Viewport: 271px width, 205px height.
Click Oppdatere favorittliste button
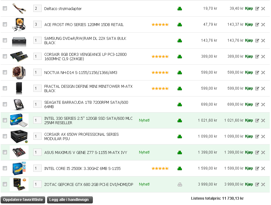coord(23,200)
